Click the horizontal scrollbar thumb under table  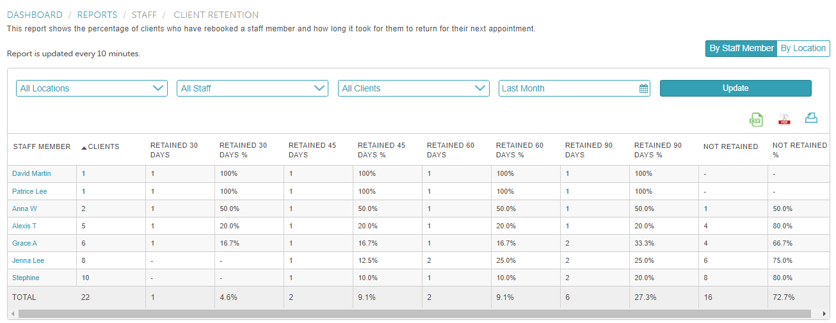415,313
